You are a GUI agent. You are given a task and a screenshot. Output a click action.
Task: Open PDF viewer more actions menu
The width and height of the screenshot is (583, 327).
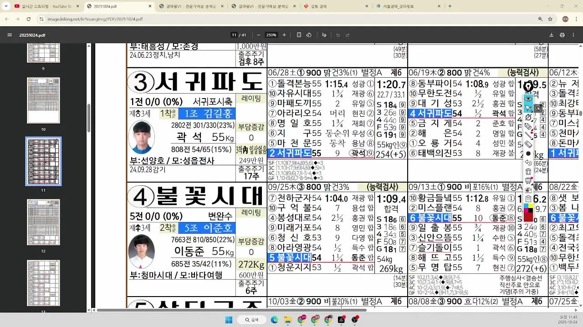[573, 35]
